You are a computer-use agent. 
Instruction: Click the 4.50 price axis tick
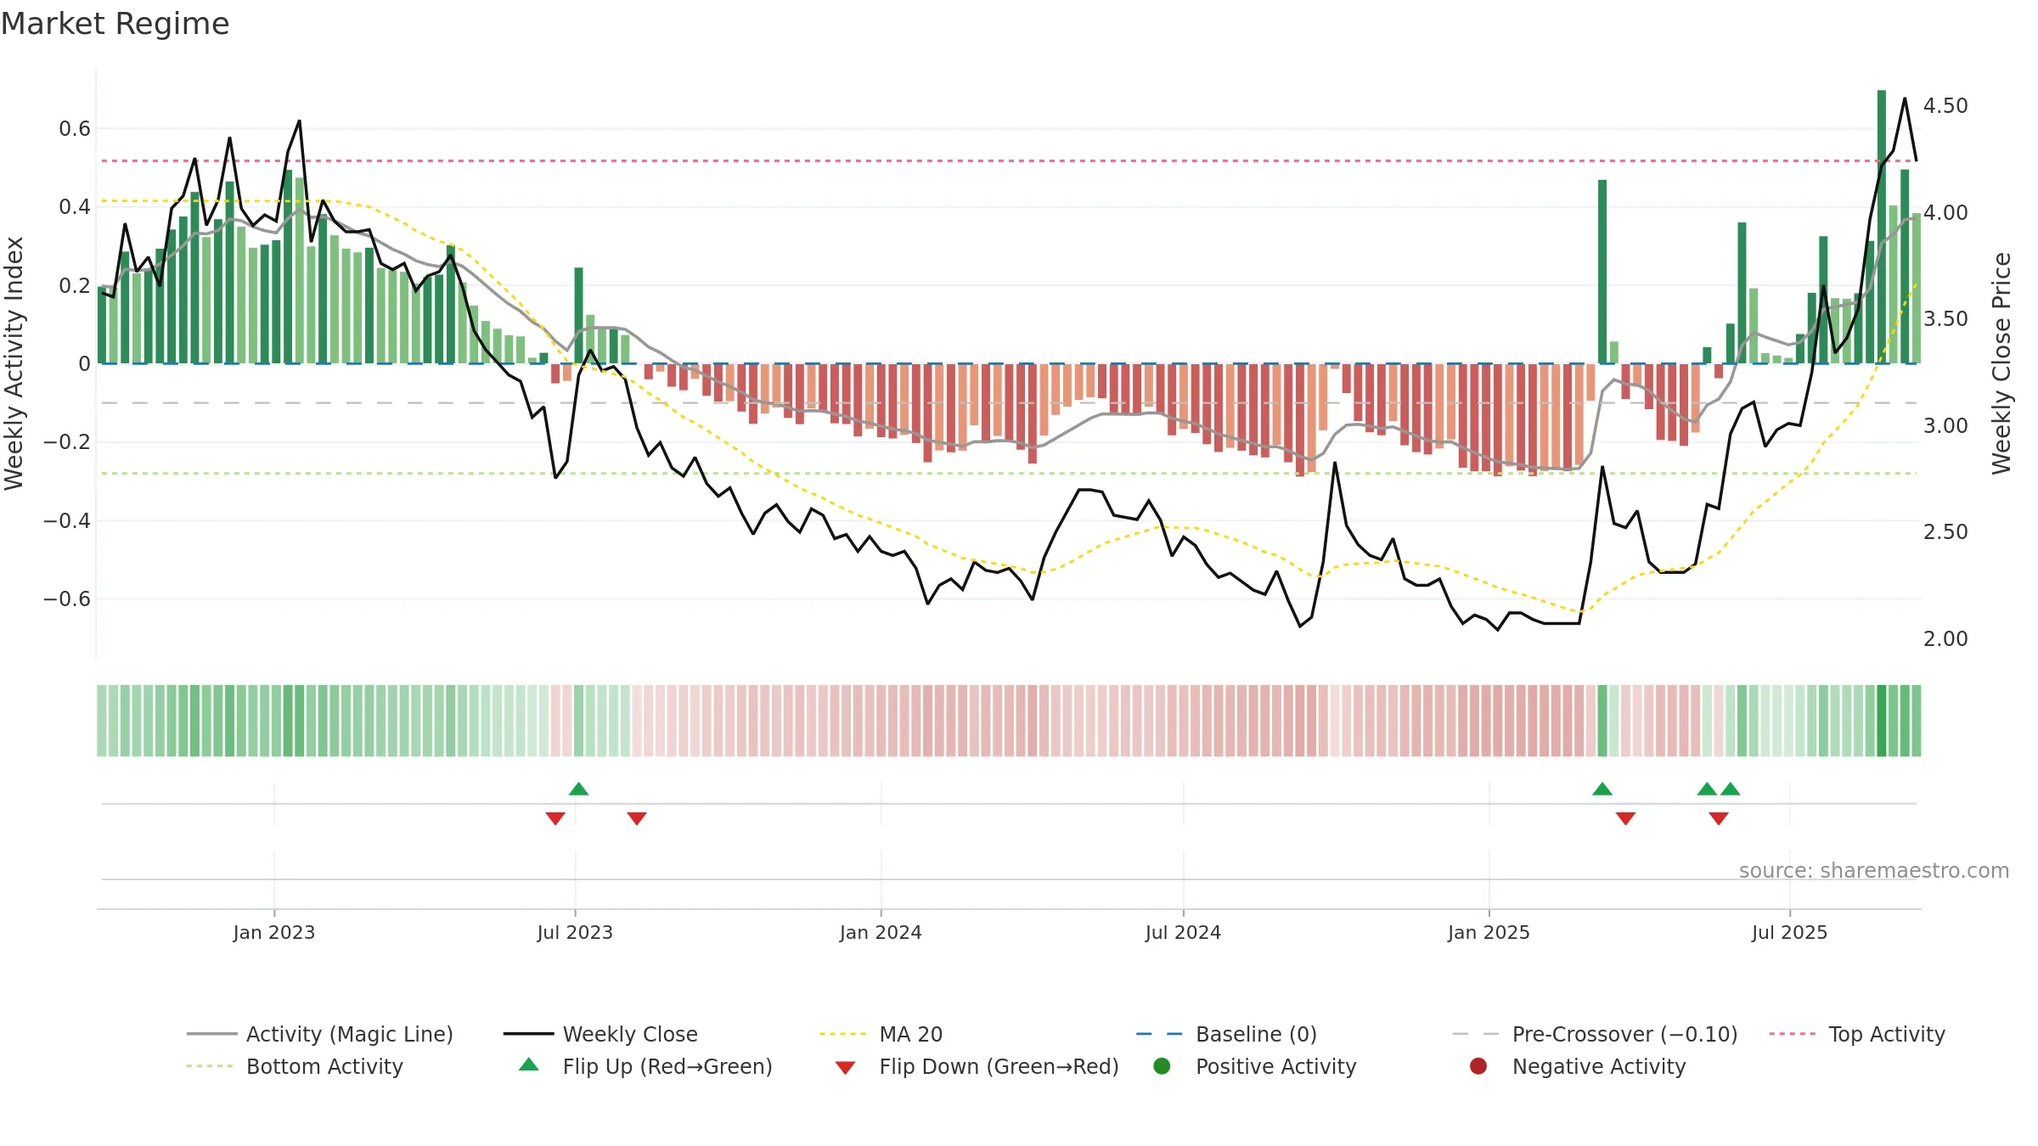[x=1945, y=106]
